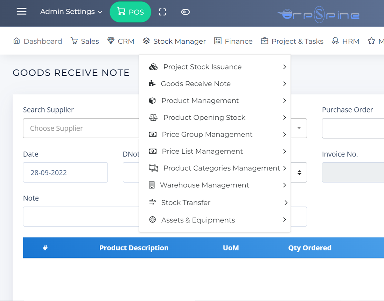Viewport: 384px width, 301px height.
Task: Expand the Admin Settings dropdown
Action: pyautogui.click(x=71, y=12)
